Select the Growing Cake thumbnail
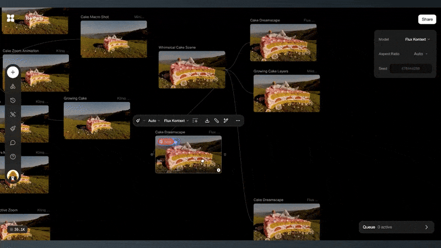The height and width of the screenshot is (248, 441). click(x=97, y=120)
